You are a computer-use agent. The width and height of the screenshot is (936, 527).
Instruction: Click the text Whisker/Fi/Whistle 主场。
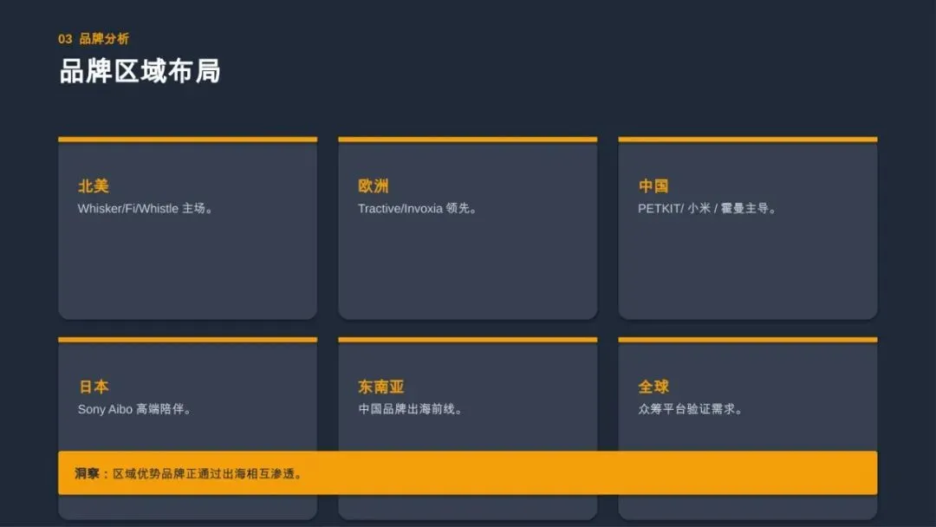pos(145,208)
